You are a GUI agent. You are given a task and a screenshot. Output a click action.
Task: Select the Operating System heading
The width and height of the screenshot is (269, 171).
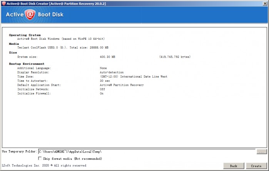tap(25, 35)
